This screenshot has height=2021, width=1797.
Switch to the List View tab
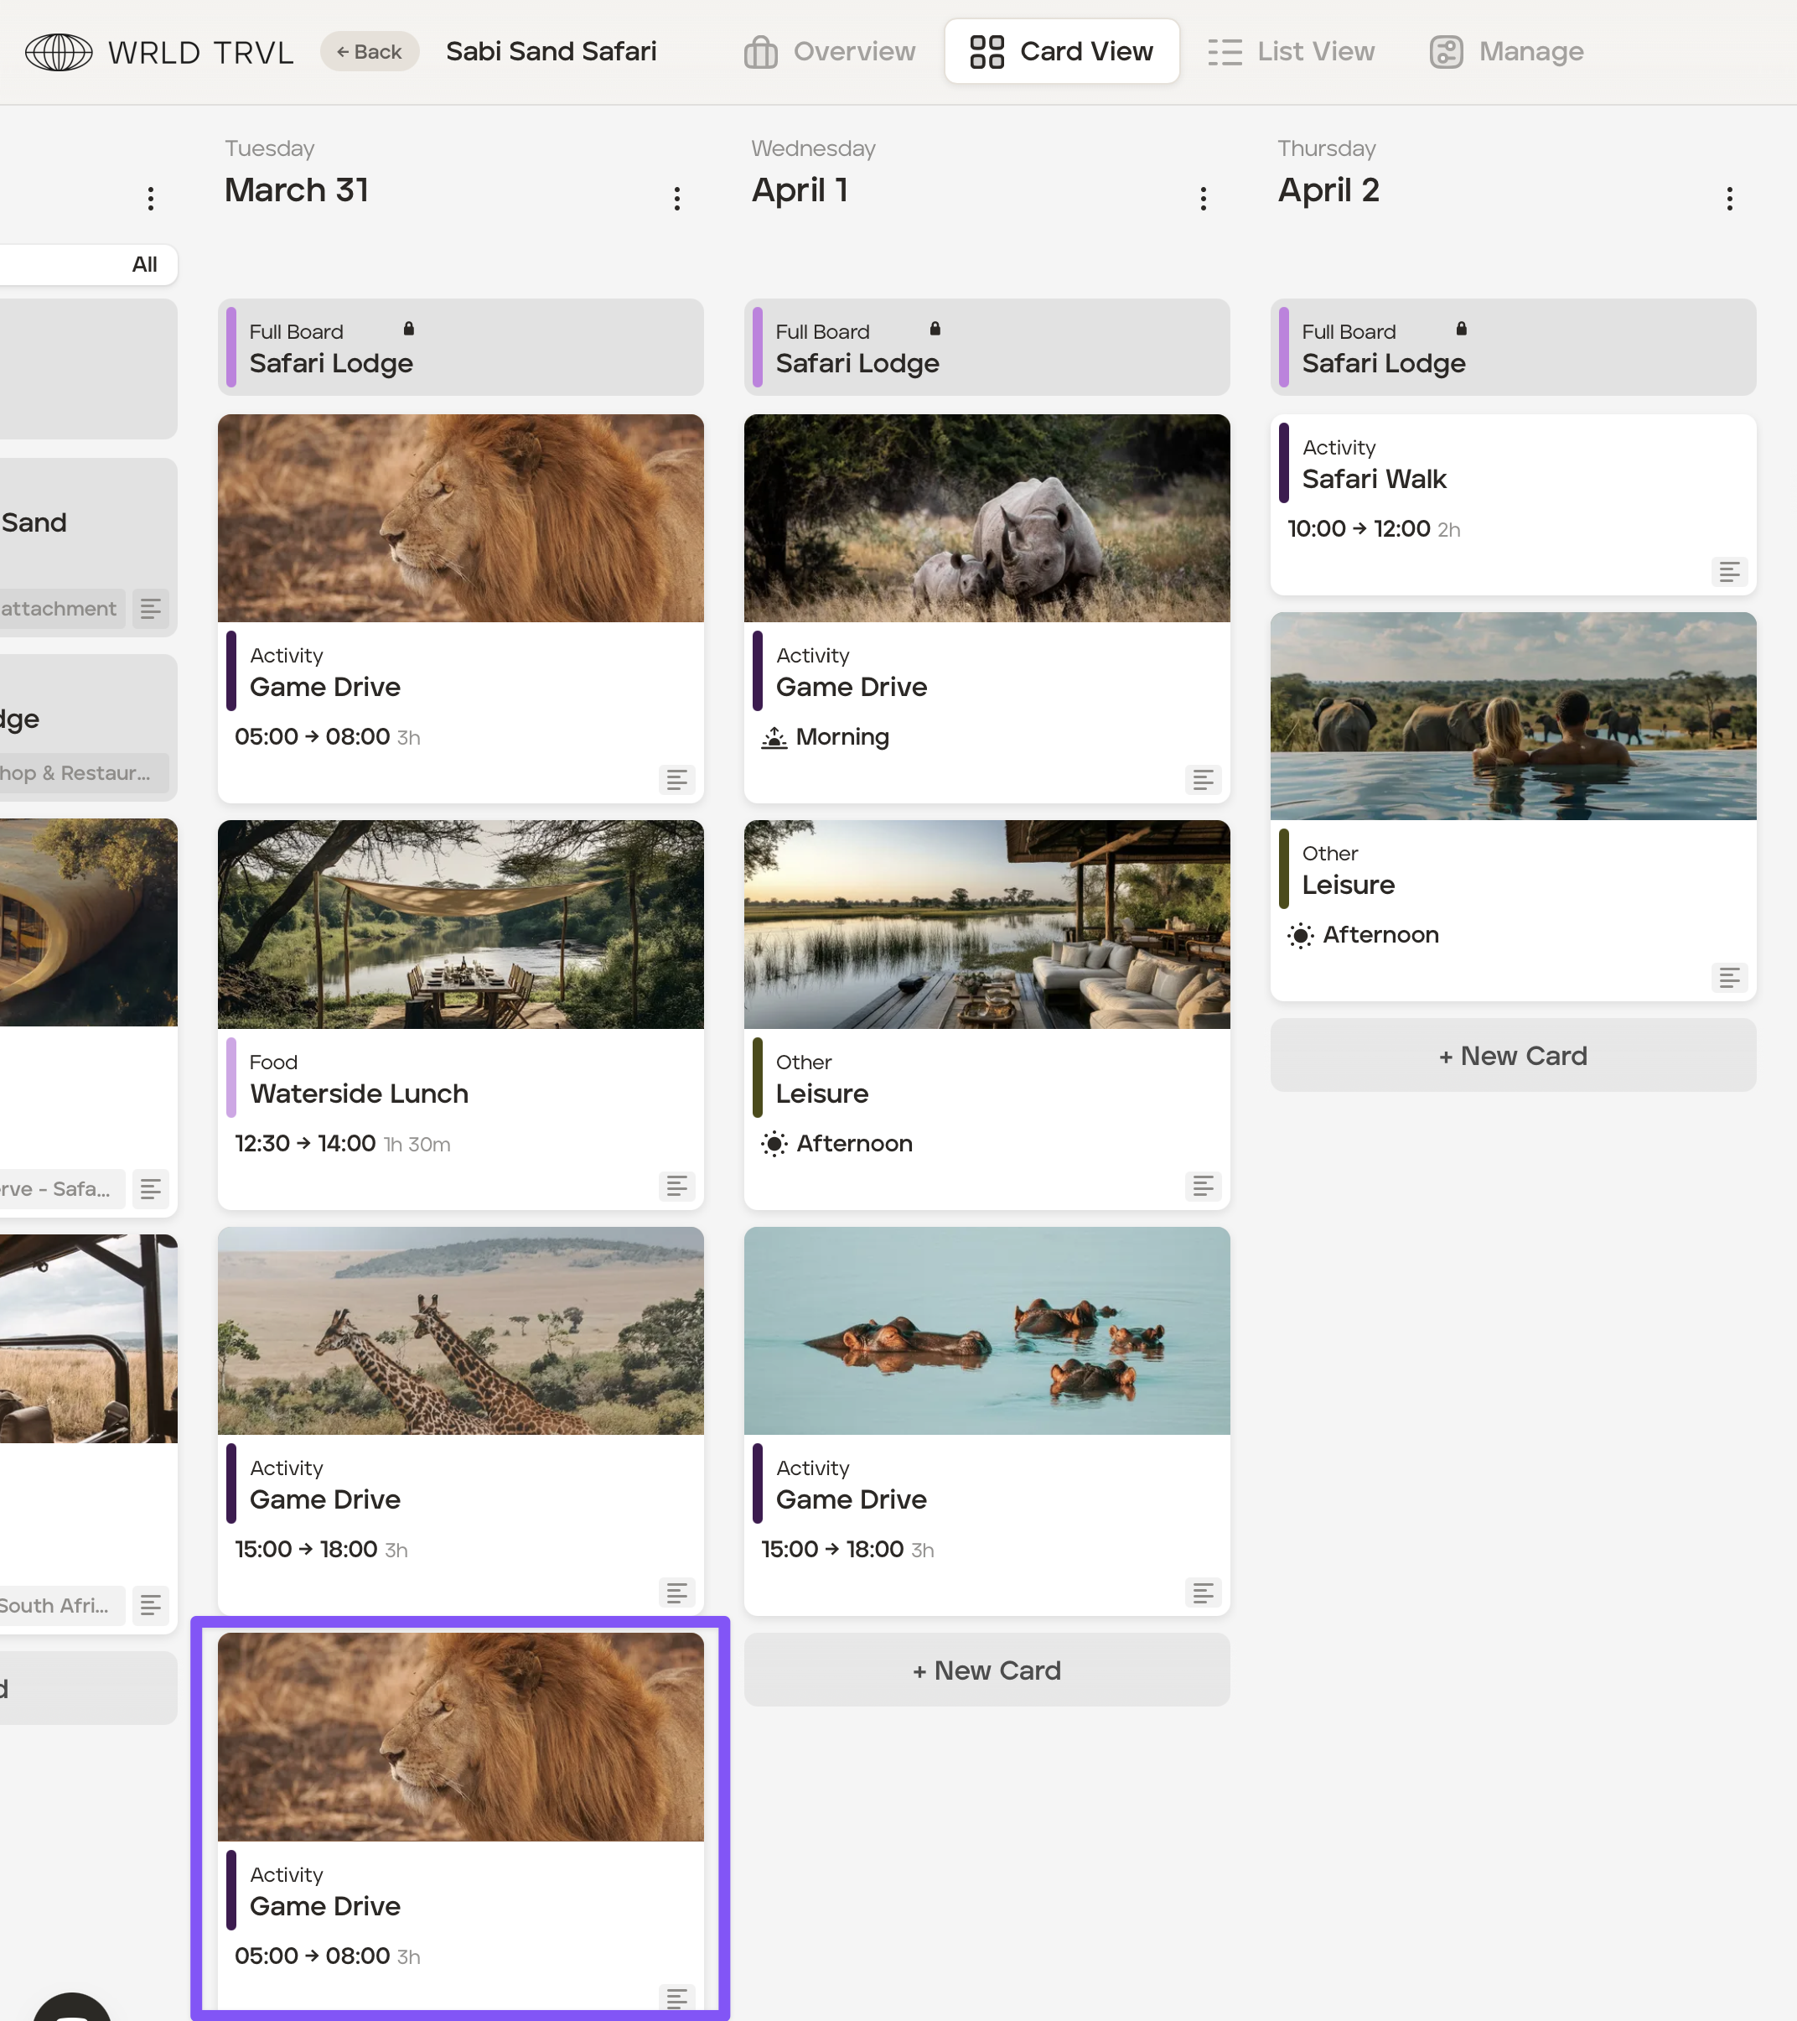click(x=1291, y=51)
